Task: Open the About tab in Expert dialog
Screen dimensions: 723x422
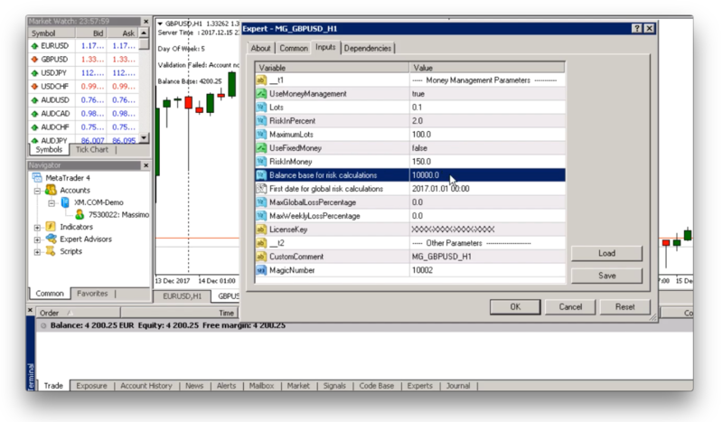Action: [260, 49]
